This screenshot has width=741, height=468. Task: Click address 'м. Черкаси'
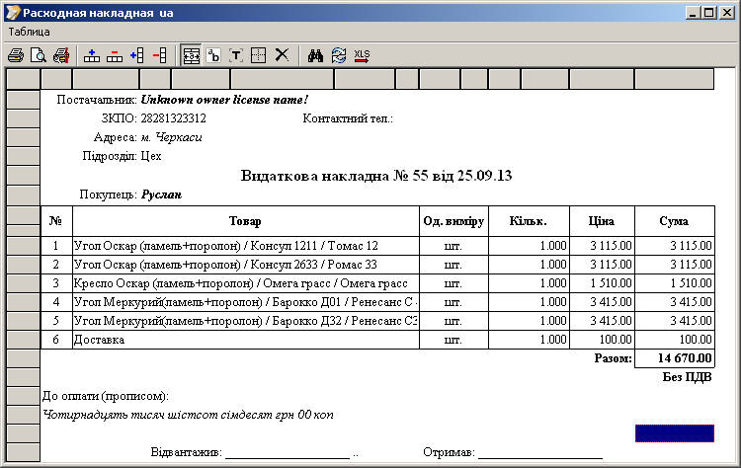(x=172, y=137)
